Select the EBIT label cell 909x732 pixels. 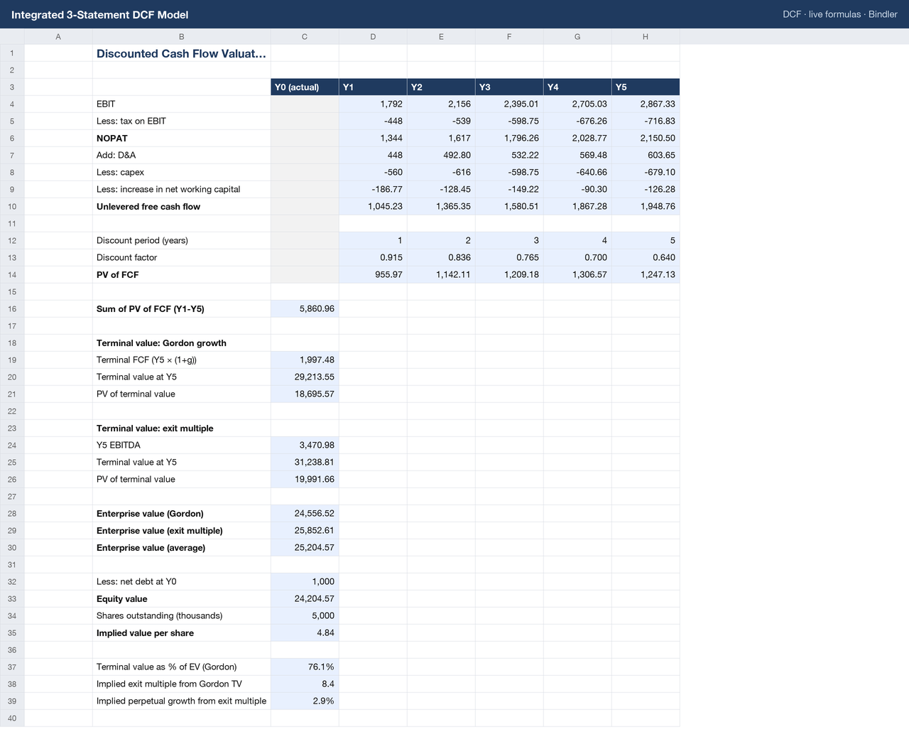(x=181, y=104)
